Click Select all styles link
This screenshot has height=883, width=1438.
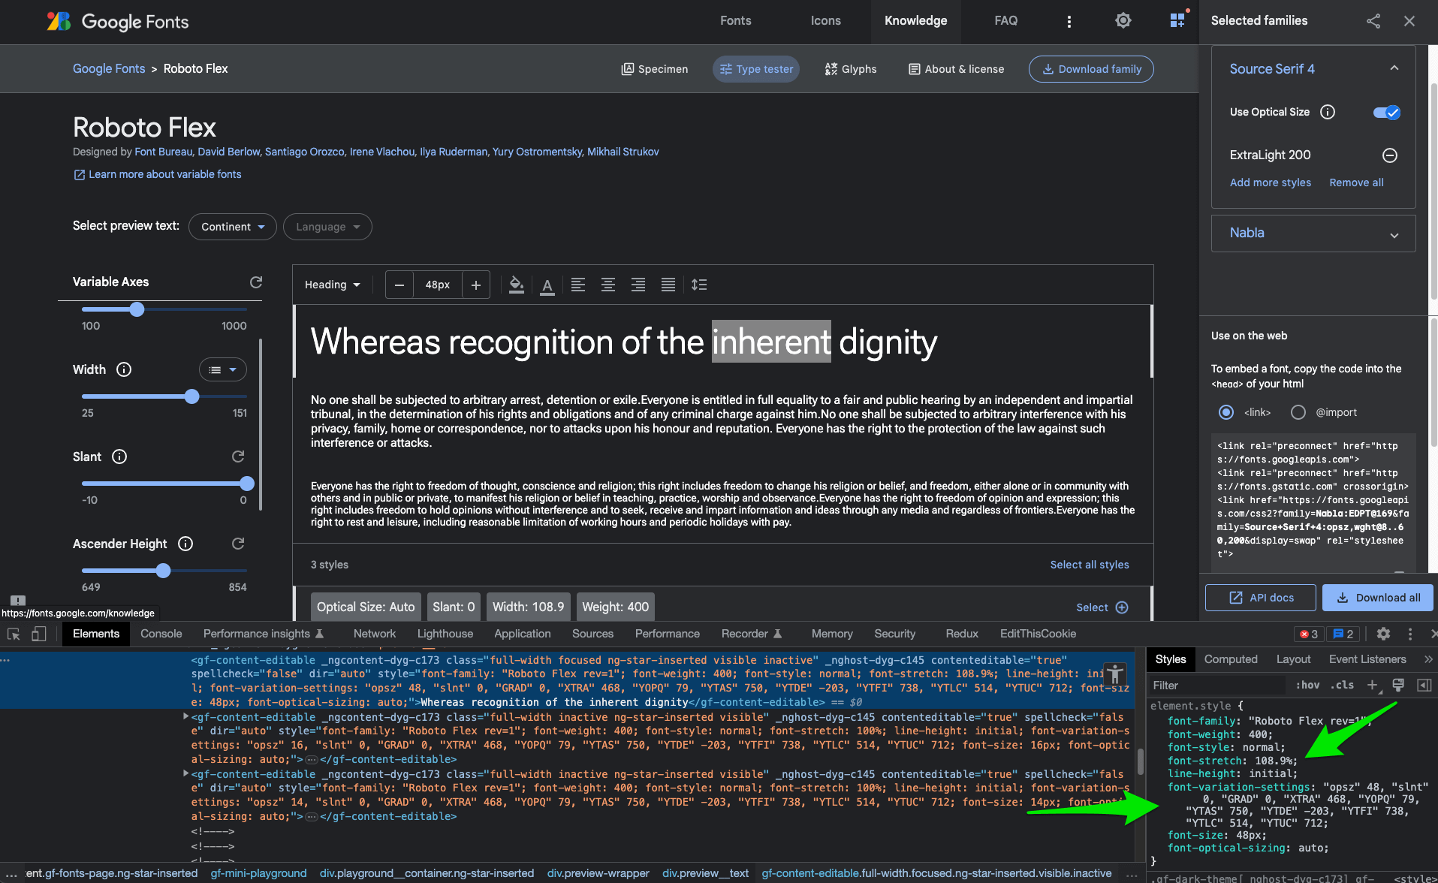pos(1090,565)
